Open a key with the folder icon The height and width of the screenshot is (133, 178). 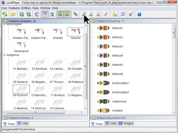[x=13, y=15]
